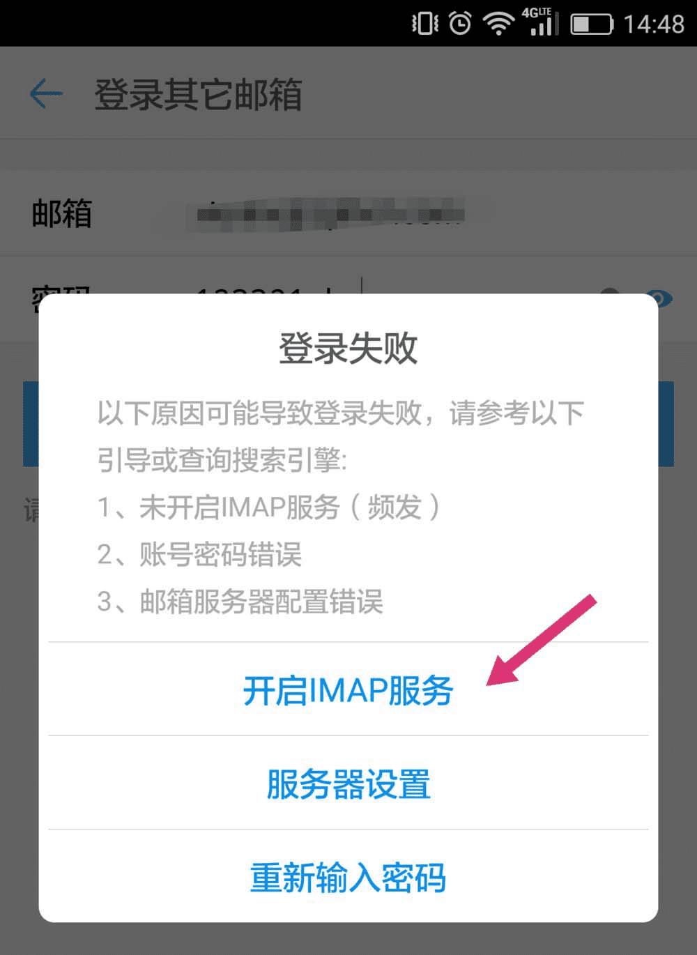Screen dimensions: 697x955
Task: Tap the gray clear-password icon
Action: click(x=610, y=293)
